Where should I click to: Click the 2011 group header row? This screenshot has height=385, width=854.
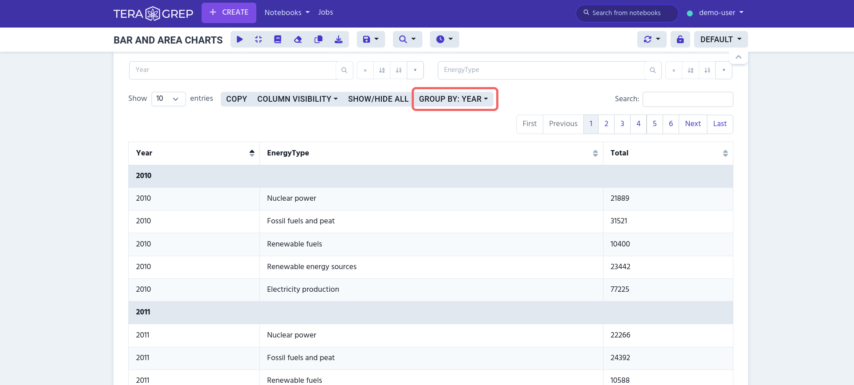(x=431, y=312)
